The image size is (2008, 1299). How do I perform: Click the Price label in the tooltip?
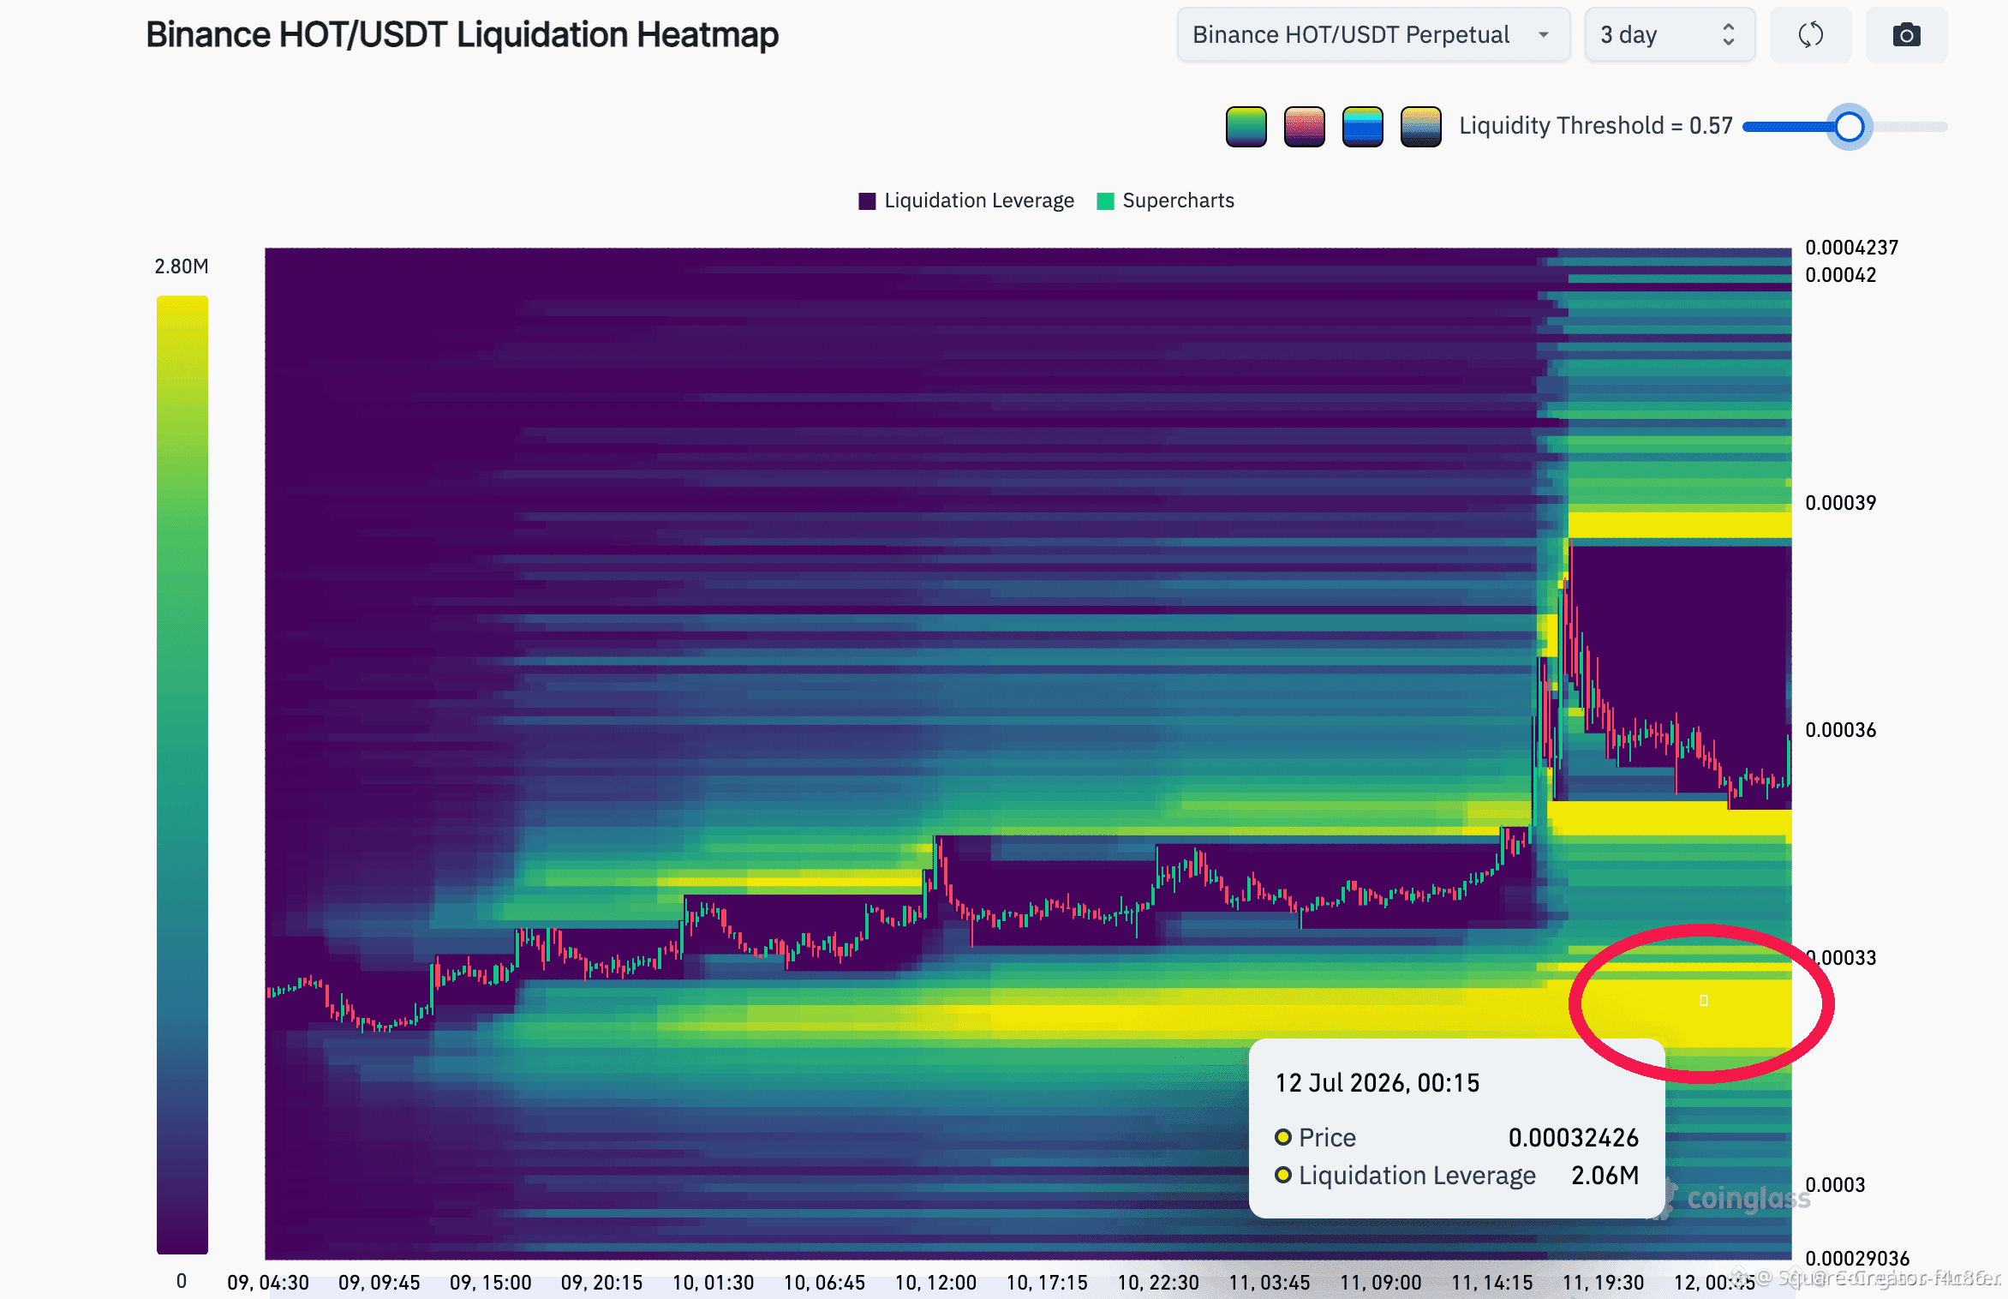[1328, 1138]
